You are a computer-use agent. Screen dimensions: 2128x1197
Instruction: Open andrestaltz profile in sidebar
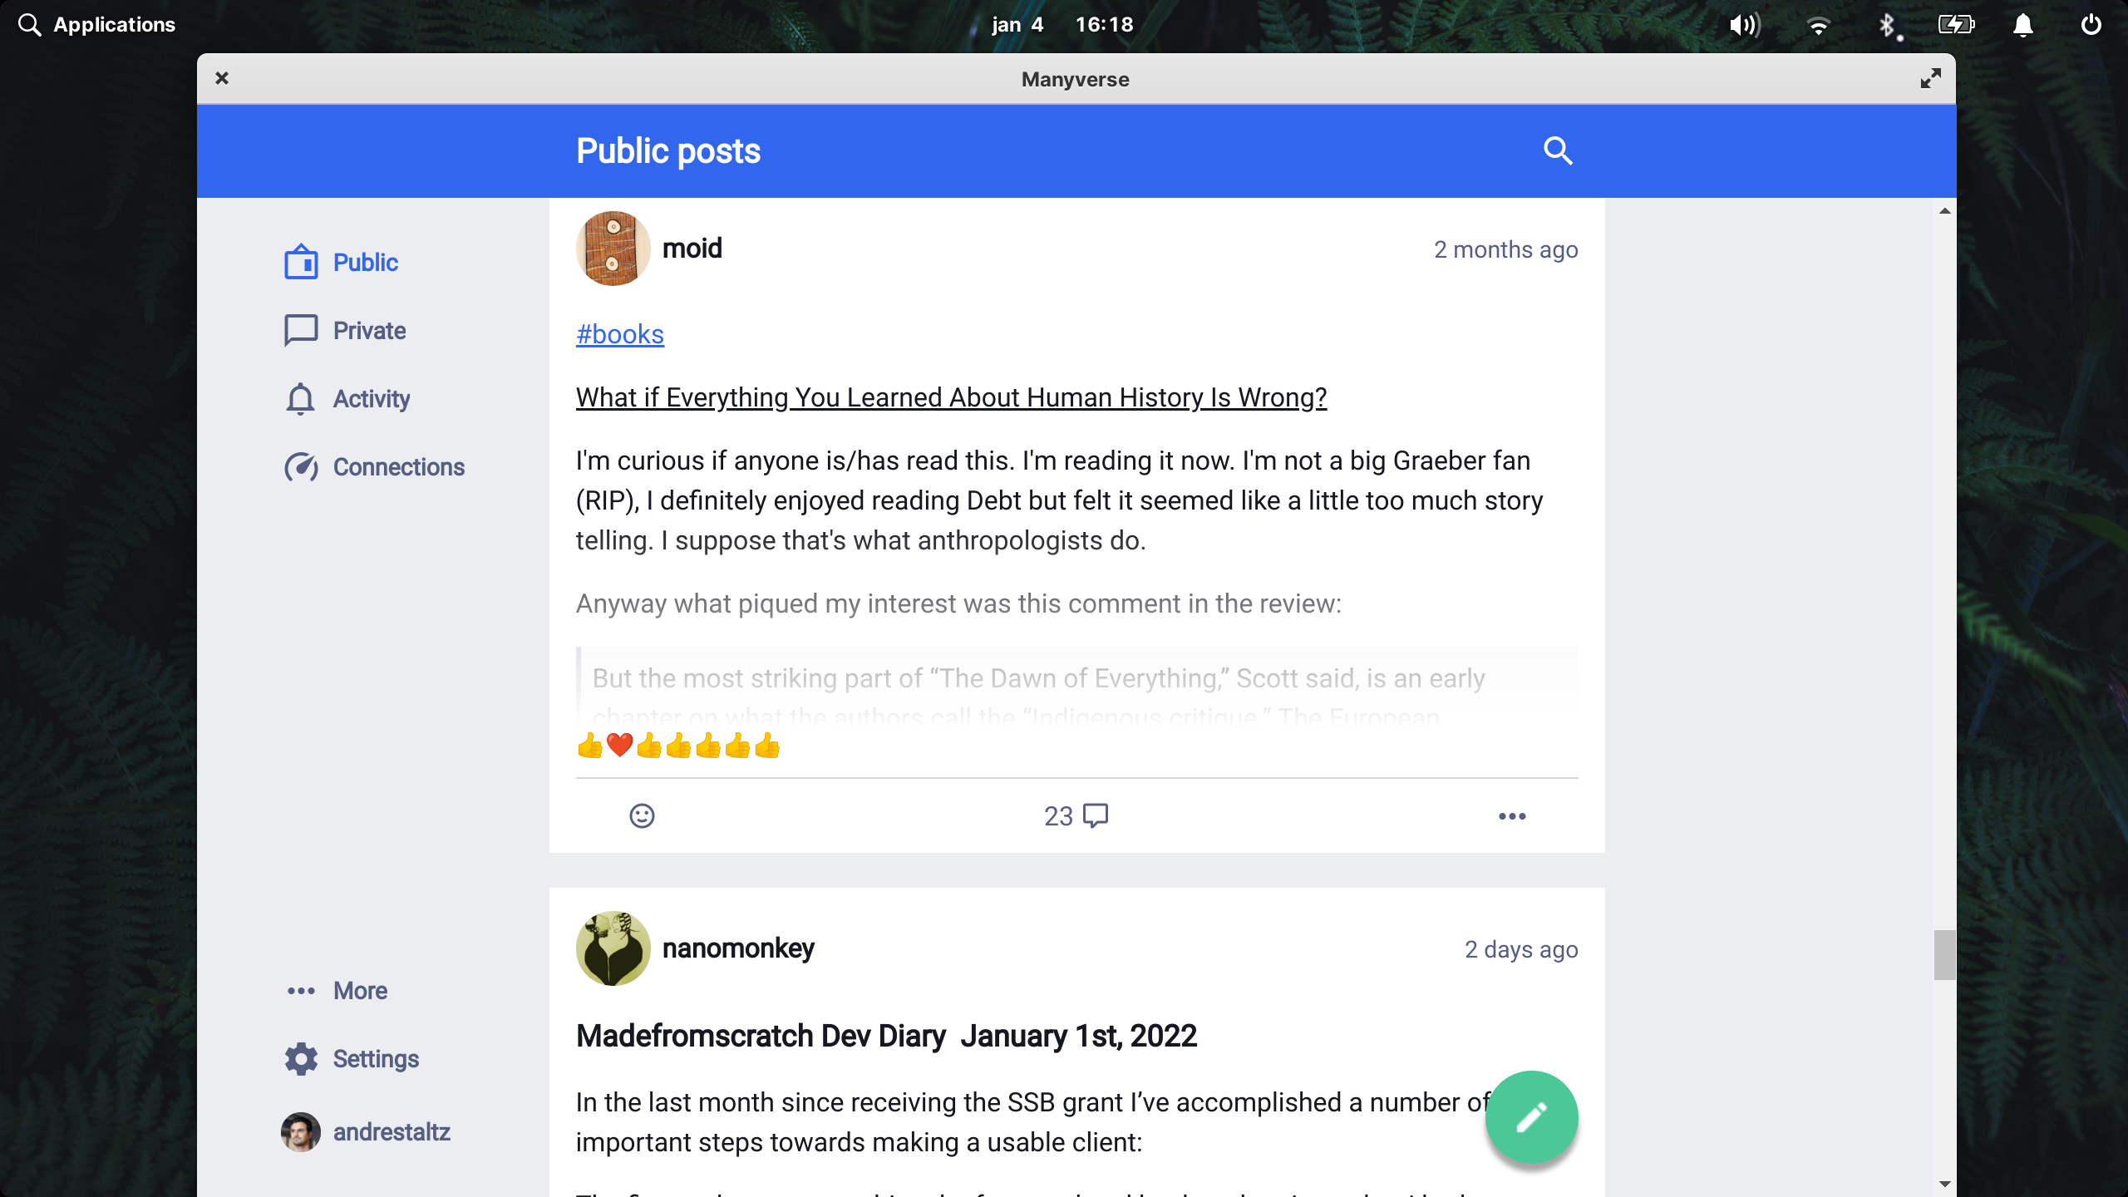click(x=366, y=1131)
